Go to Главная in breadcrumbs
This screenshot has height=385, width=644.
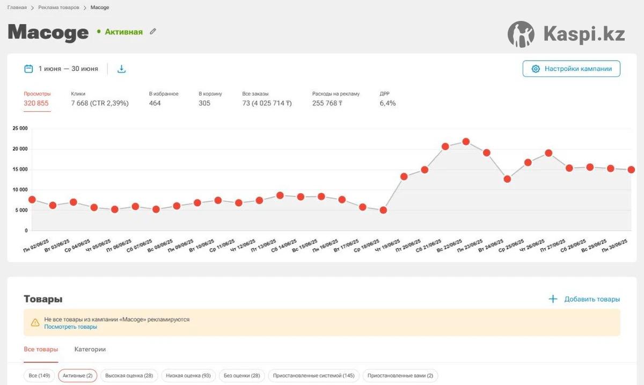pos(17,8)
